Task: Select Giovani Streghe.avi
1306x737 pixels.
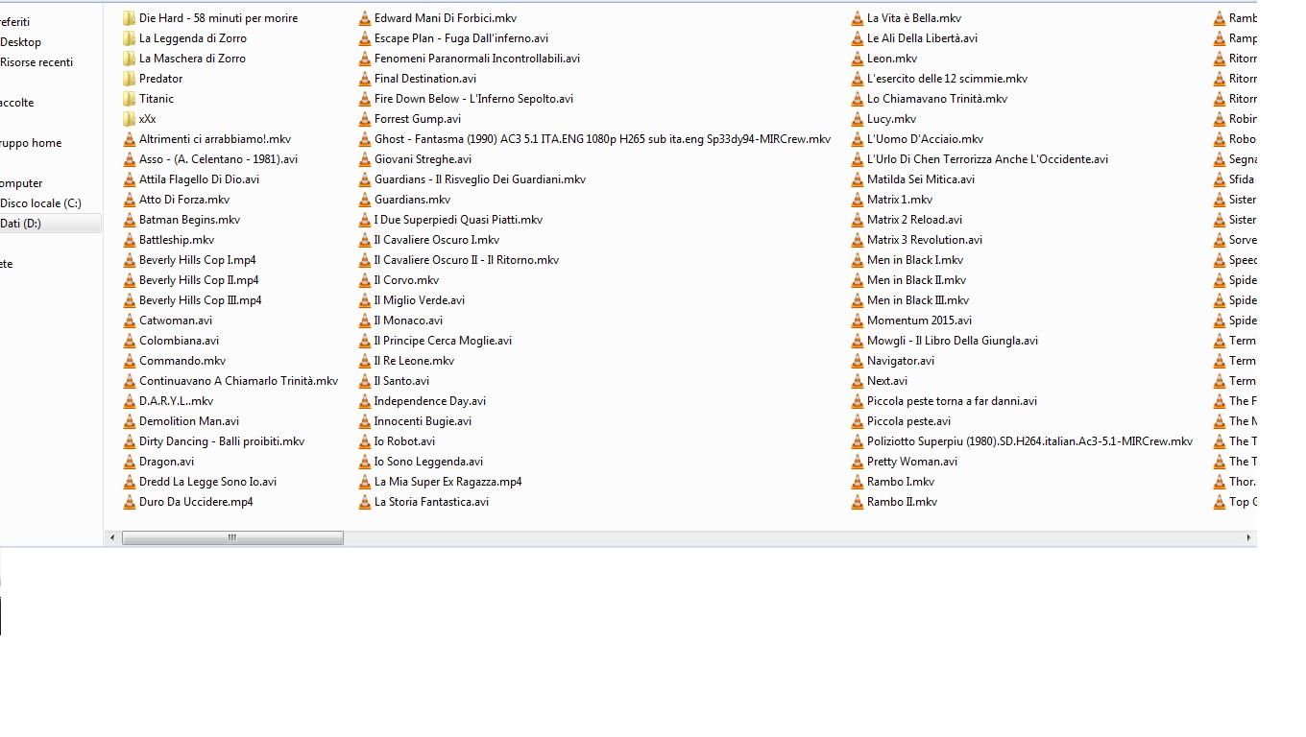Action: pos(423,159)
